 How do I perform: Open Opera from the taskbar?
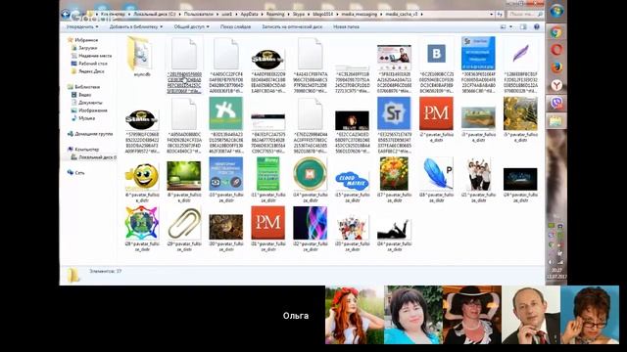tap(556, 50)
